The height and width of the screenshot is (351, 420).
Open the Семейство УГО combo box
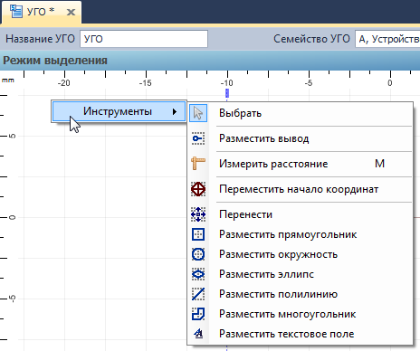[387, 39]
